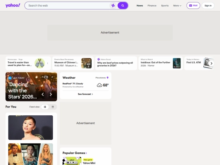220x165 pixels.
Task: Click the purple magnifier search button
Action: coord(123,6)
